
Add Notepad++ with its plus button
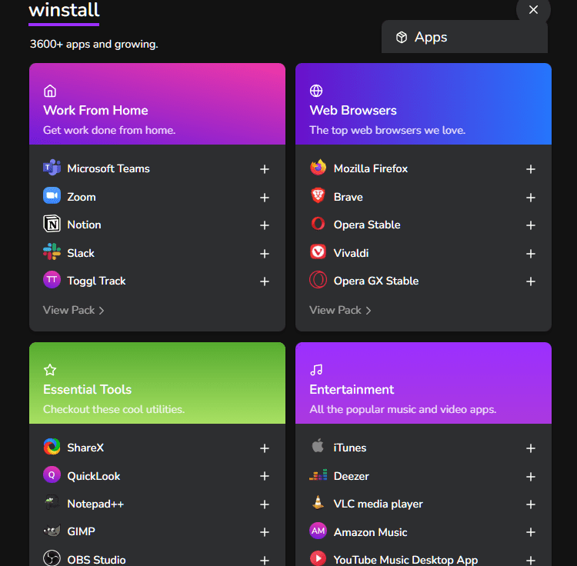pos(264,504)
